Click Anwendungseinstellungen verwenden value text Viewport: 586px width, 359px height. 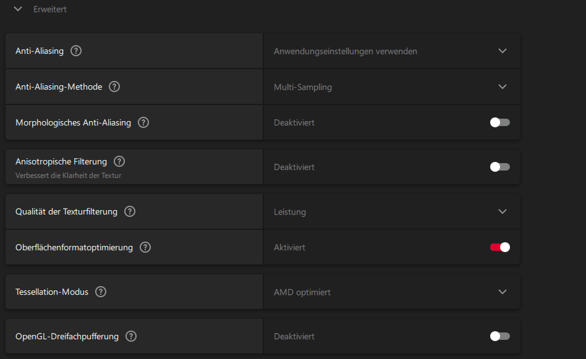(x=345, y=51)
